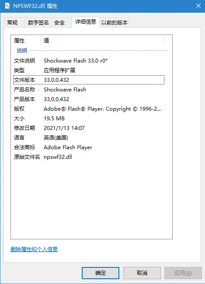
Task: Select the 说明 group heading
Action: click(x=22, y=50)
